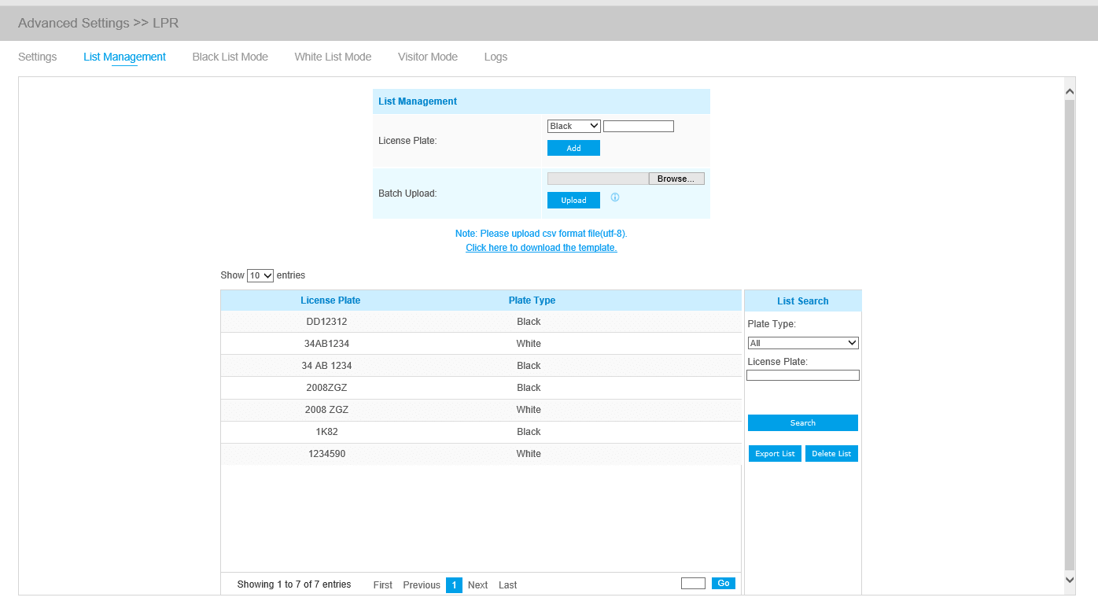The width and height of the screenshot is (1098, 601).
Task: Click the scrollbar down arrow
Action: [1069, 580]
